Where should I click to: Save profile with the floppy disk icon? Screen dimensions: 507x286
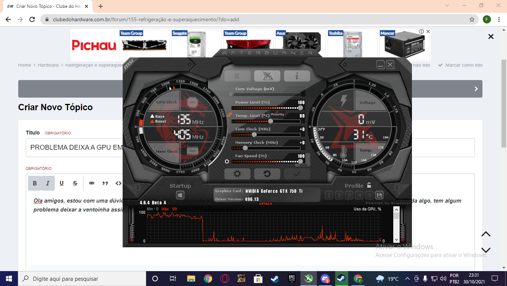pos(379,195)
